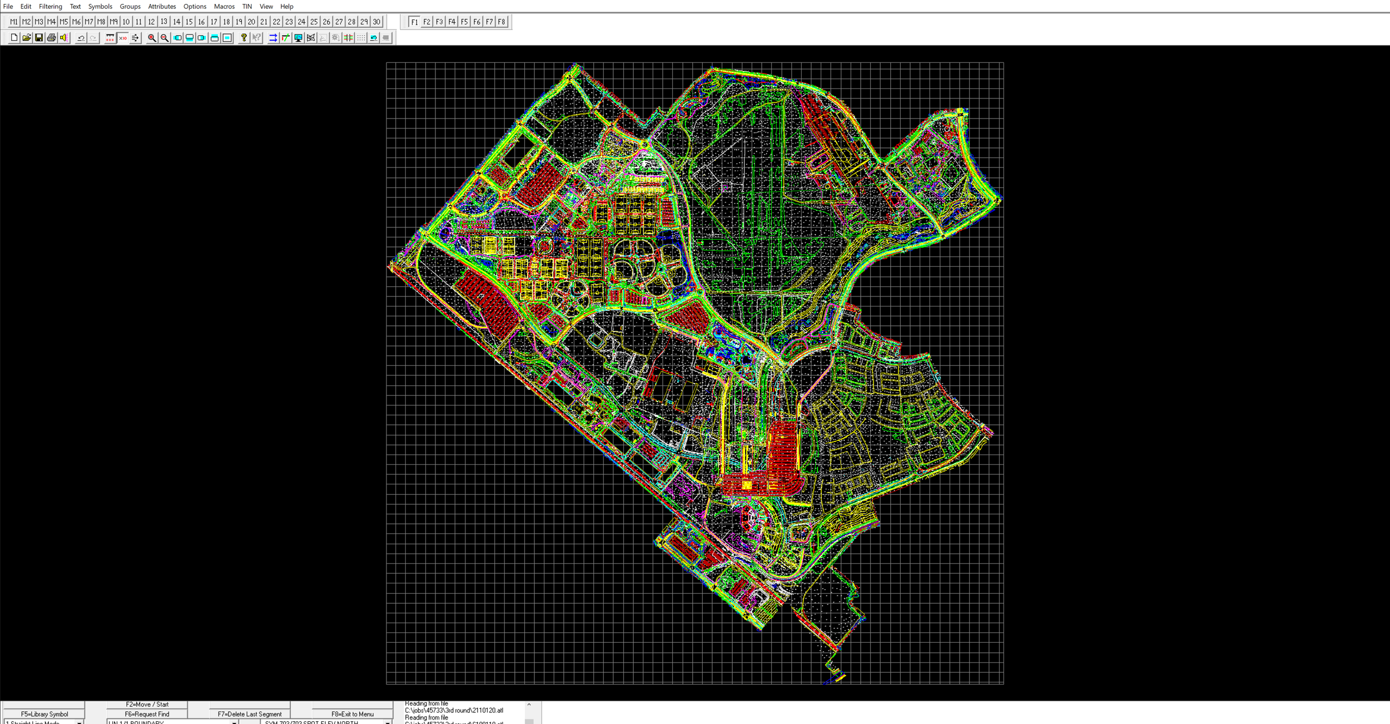Open the Options menu

195,7
